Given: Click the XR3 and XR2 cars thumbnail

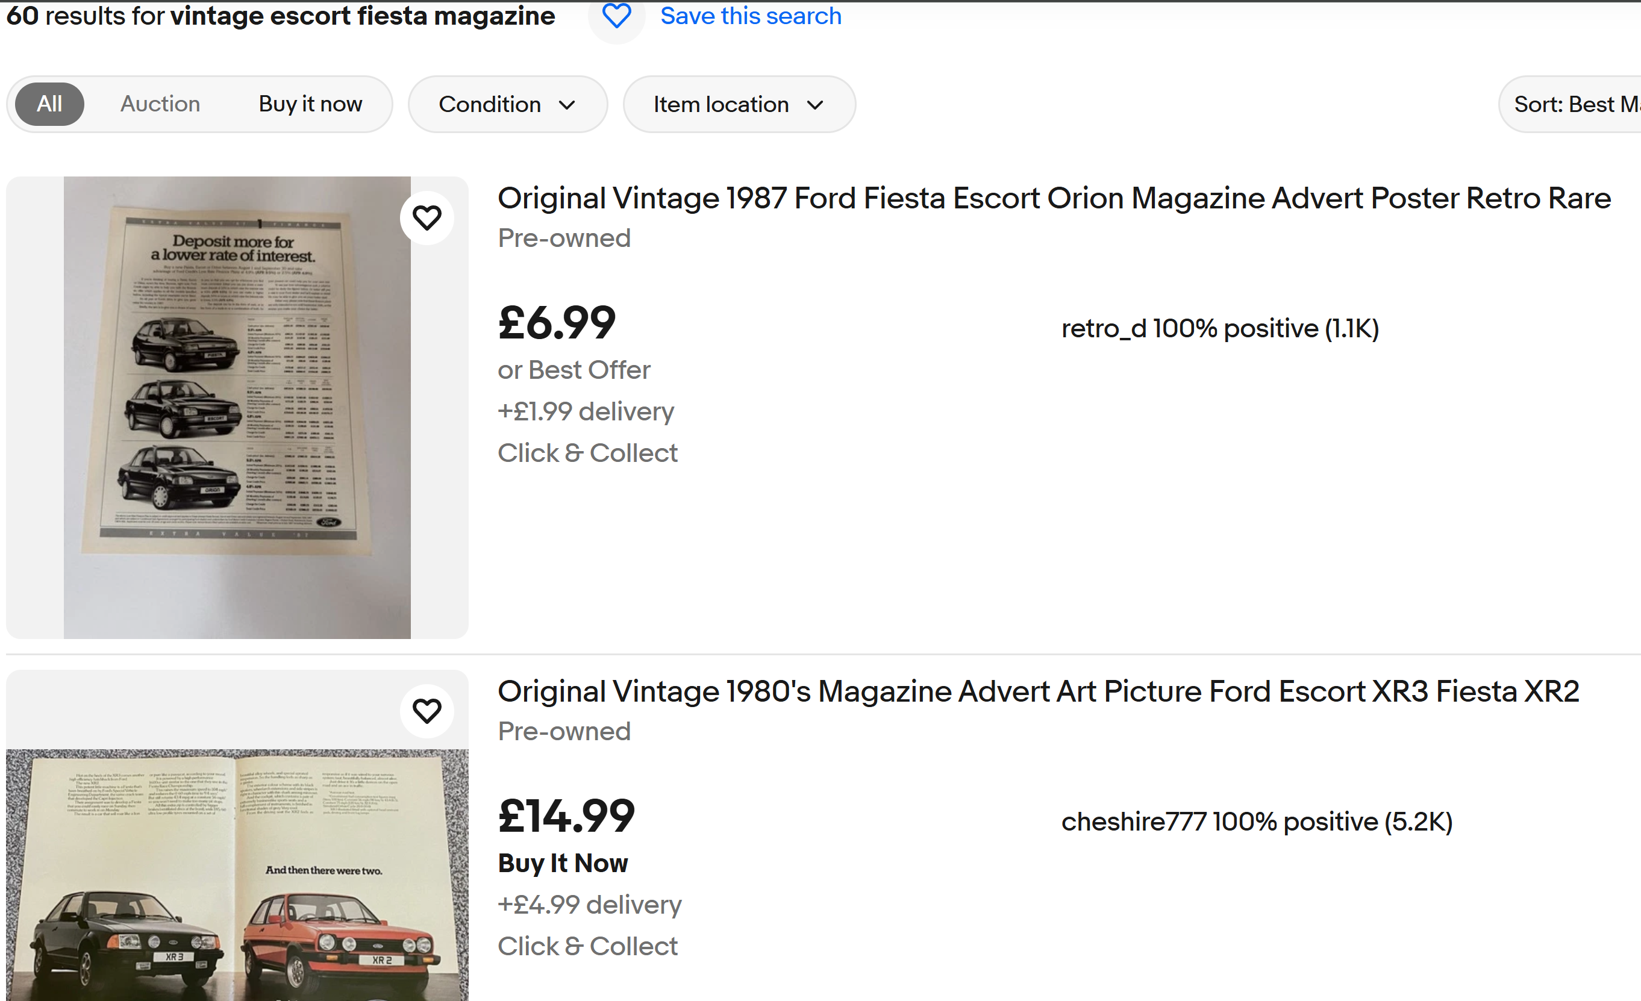Looking at the screenshot, I should (237, 874).
